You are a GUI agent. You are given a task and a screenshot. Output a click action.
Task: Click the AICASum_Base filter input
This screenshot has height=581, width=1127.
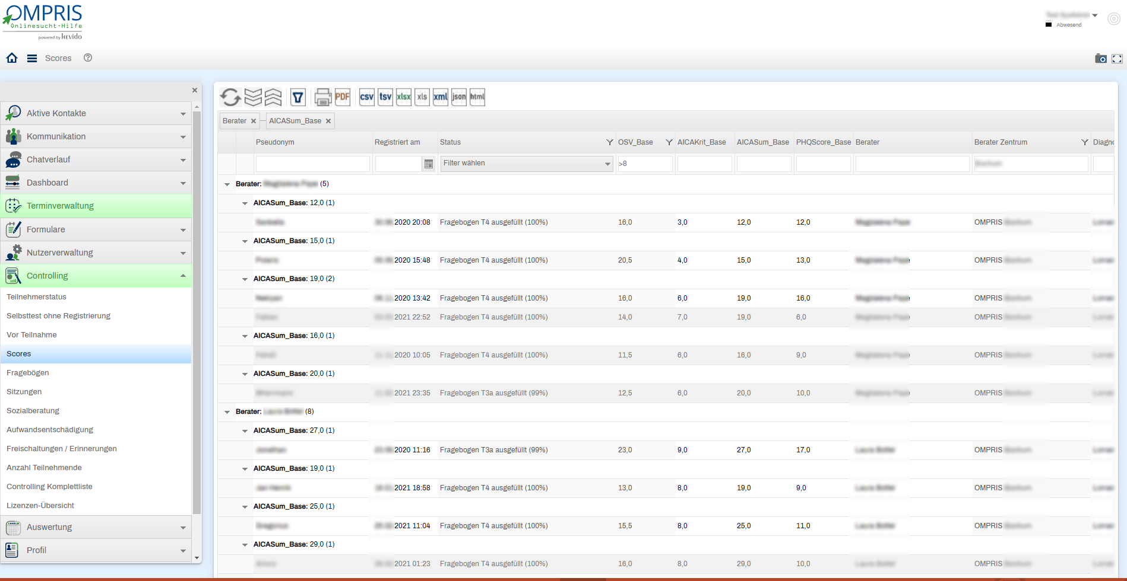click(x=764, y=164)
